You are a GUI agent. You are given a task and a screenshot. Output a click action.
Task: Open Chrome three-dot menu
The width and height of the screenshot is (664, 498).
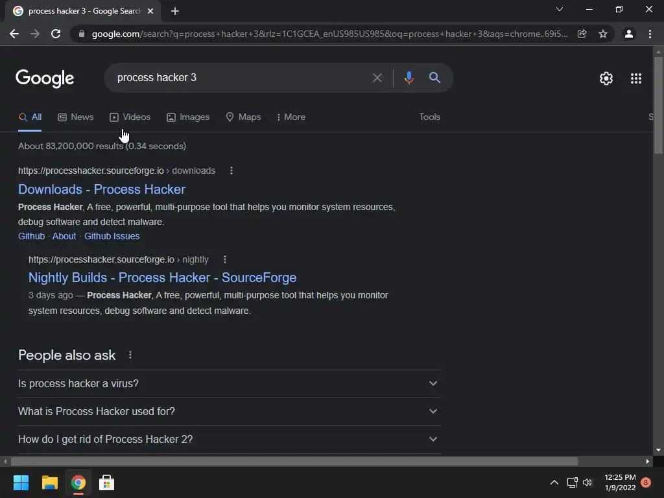pyautogui.click(x=650, y=34)
